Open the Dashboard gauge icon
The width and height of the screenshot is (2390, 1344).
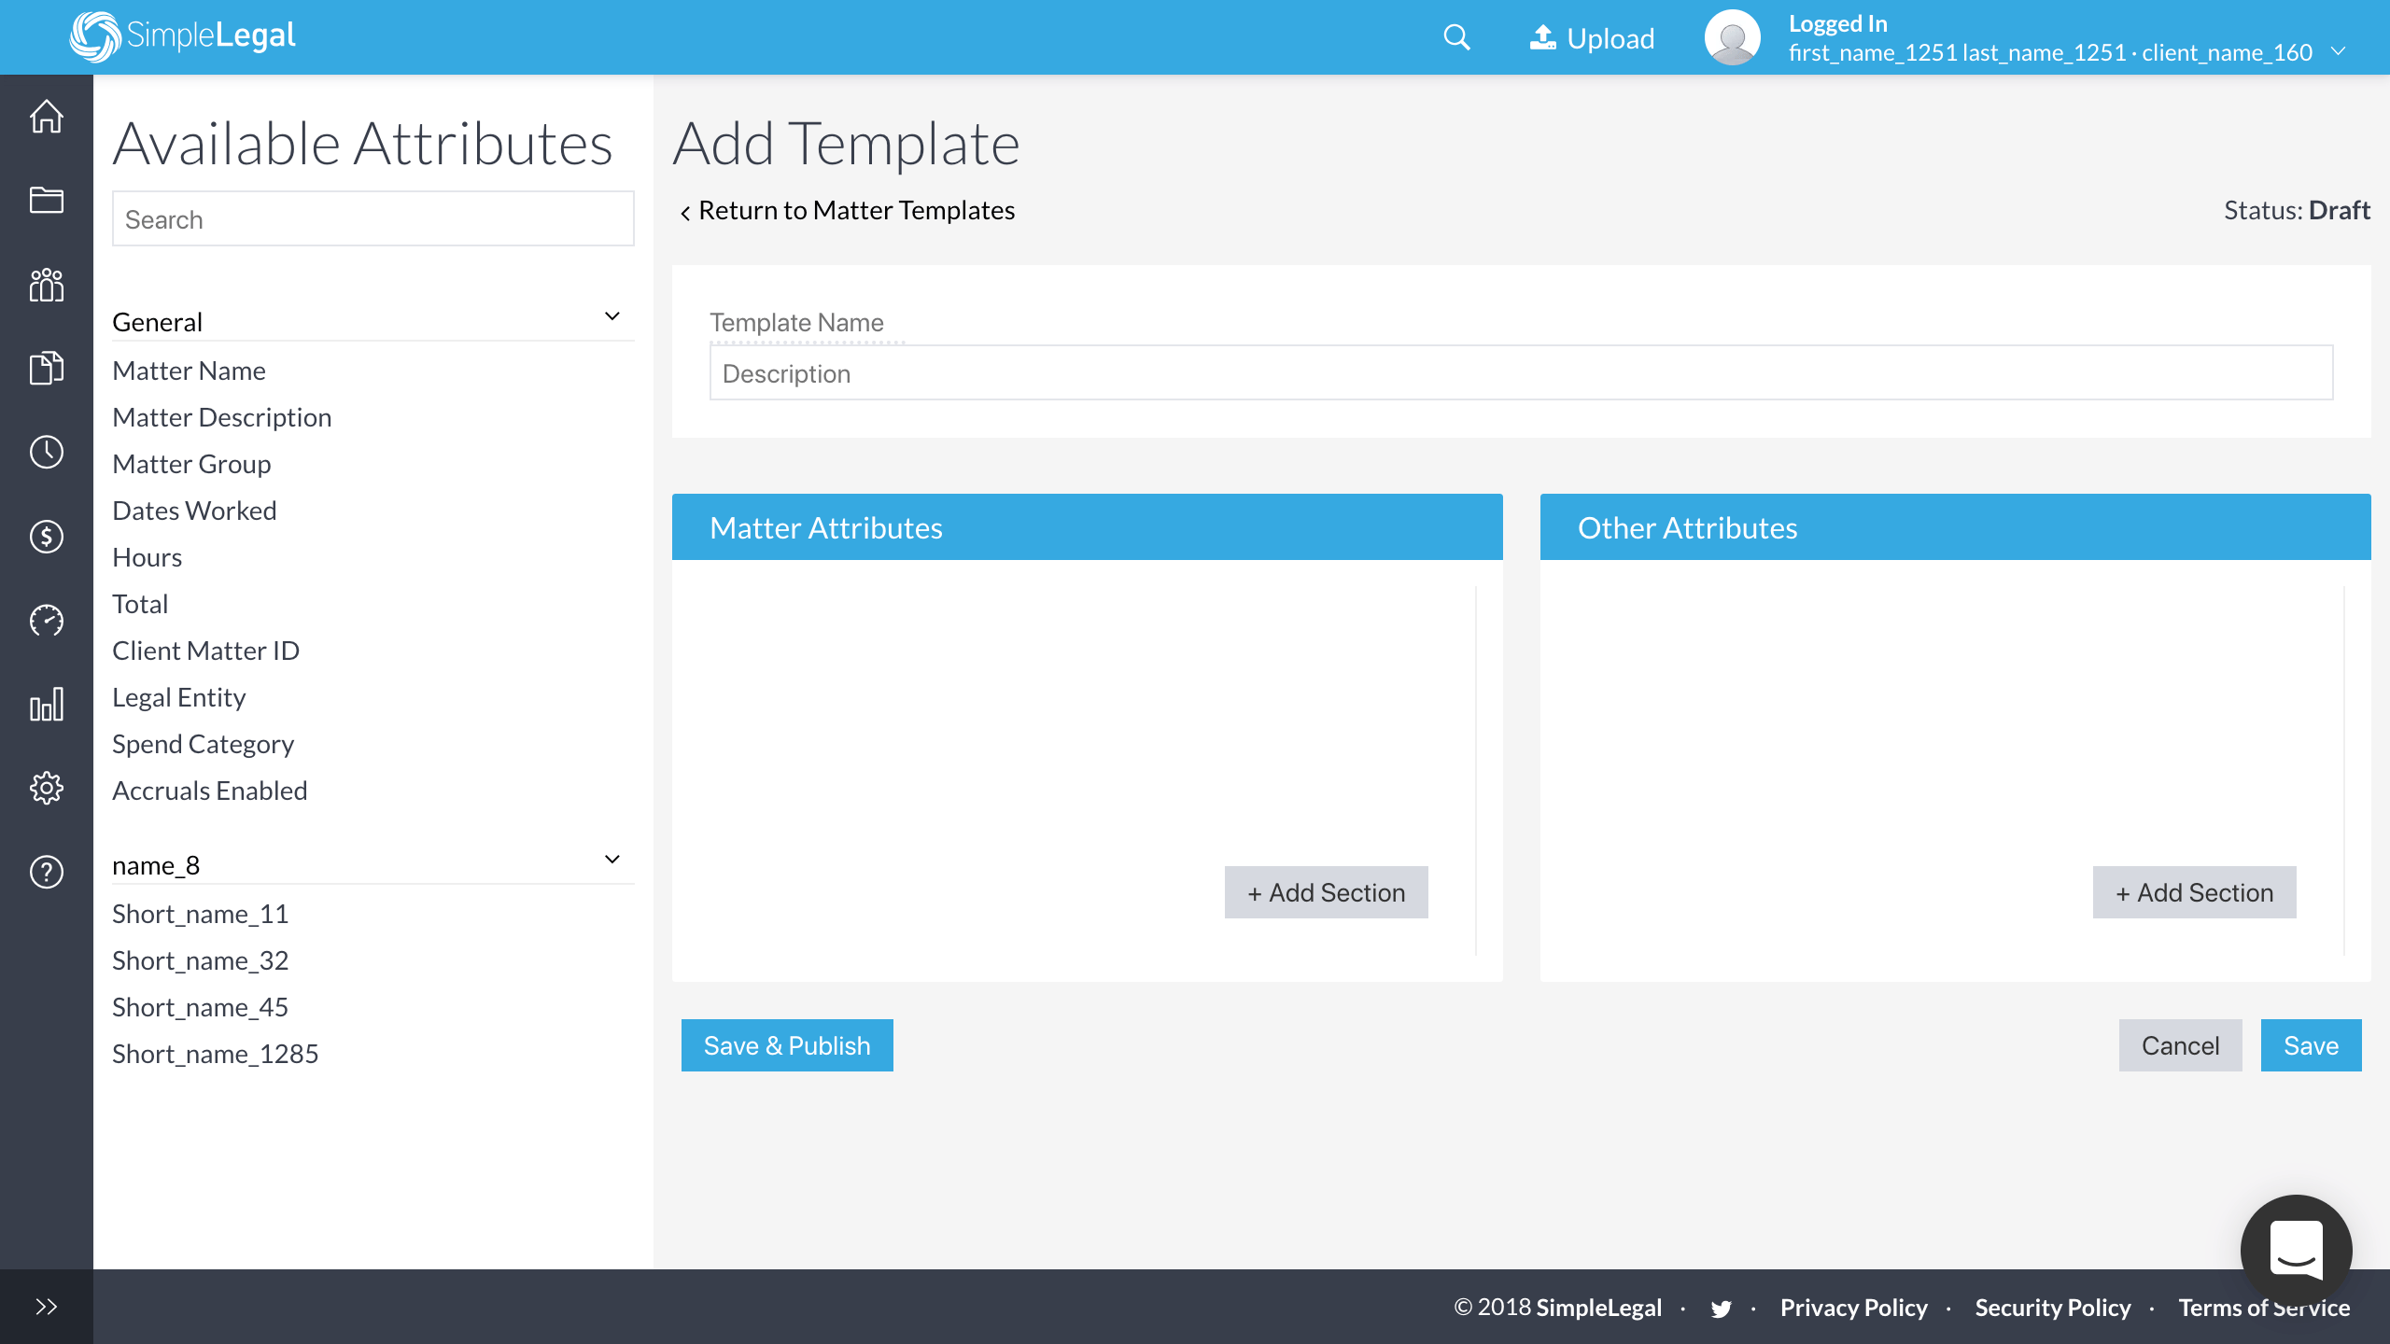46,620
